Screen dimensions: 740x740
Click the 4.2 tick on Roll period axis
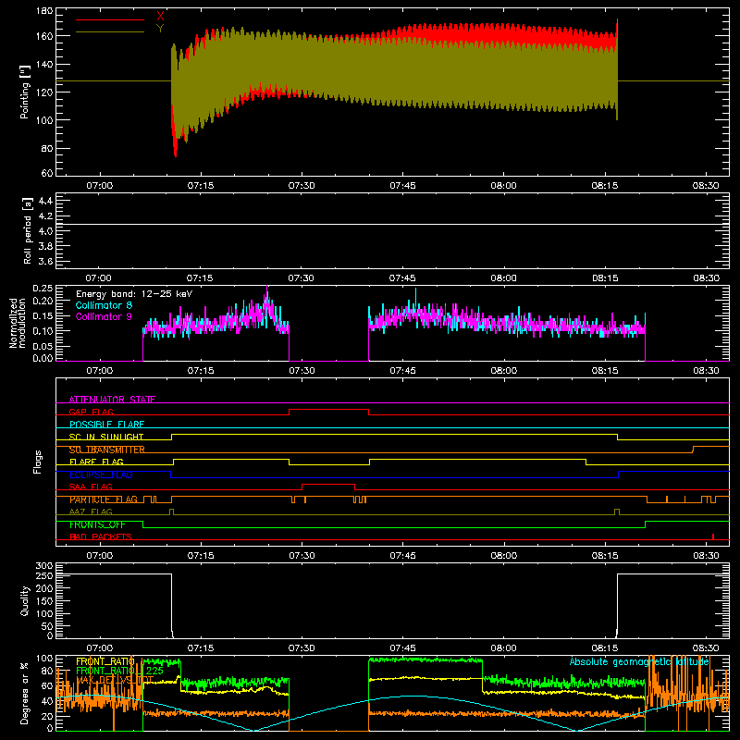point(45,216)
